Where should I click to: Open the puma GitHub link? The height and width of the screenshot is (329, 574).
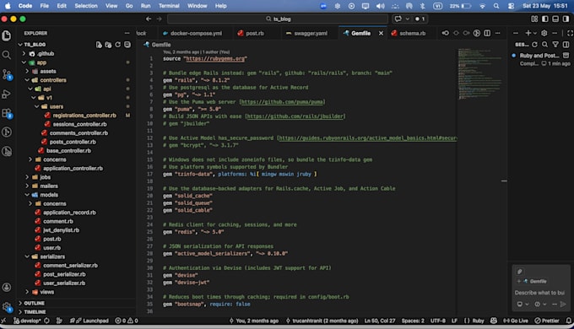pos(282,102)
